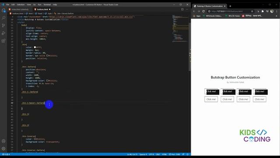Click the browser address bar URL
The width and height of the screenshot is (280, 158).
point(227,11)
